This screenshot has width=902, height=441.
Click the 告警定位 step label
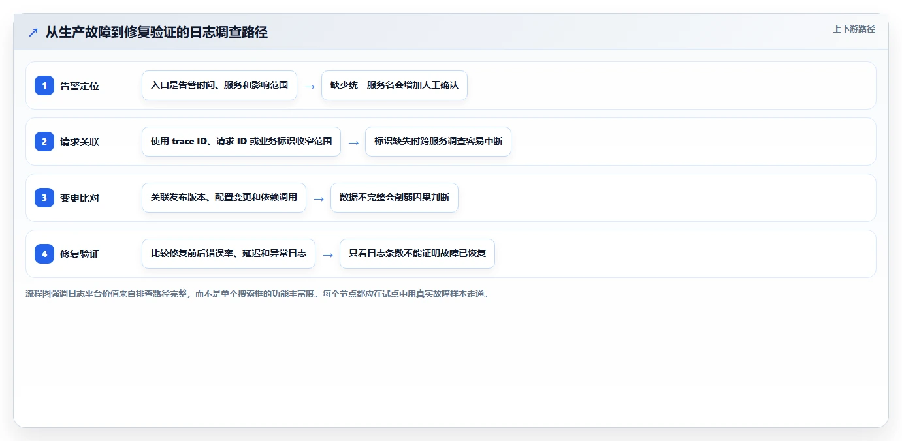pos(80,85)
